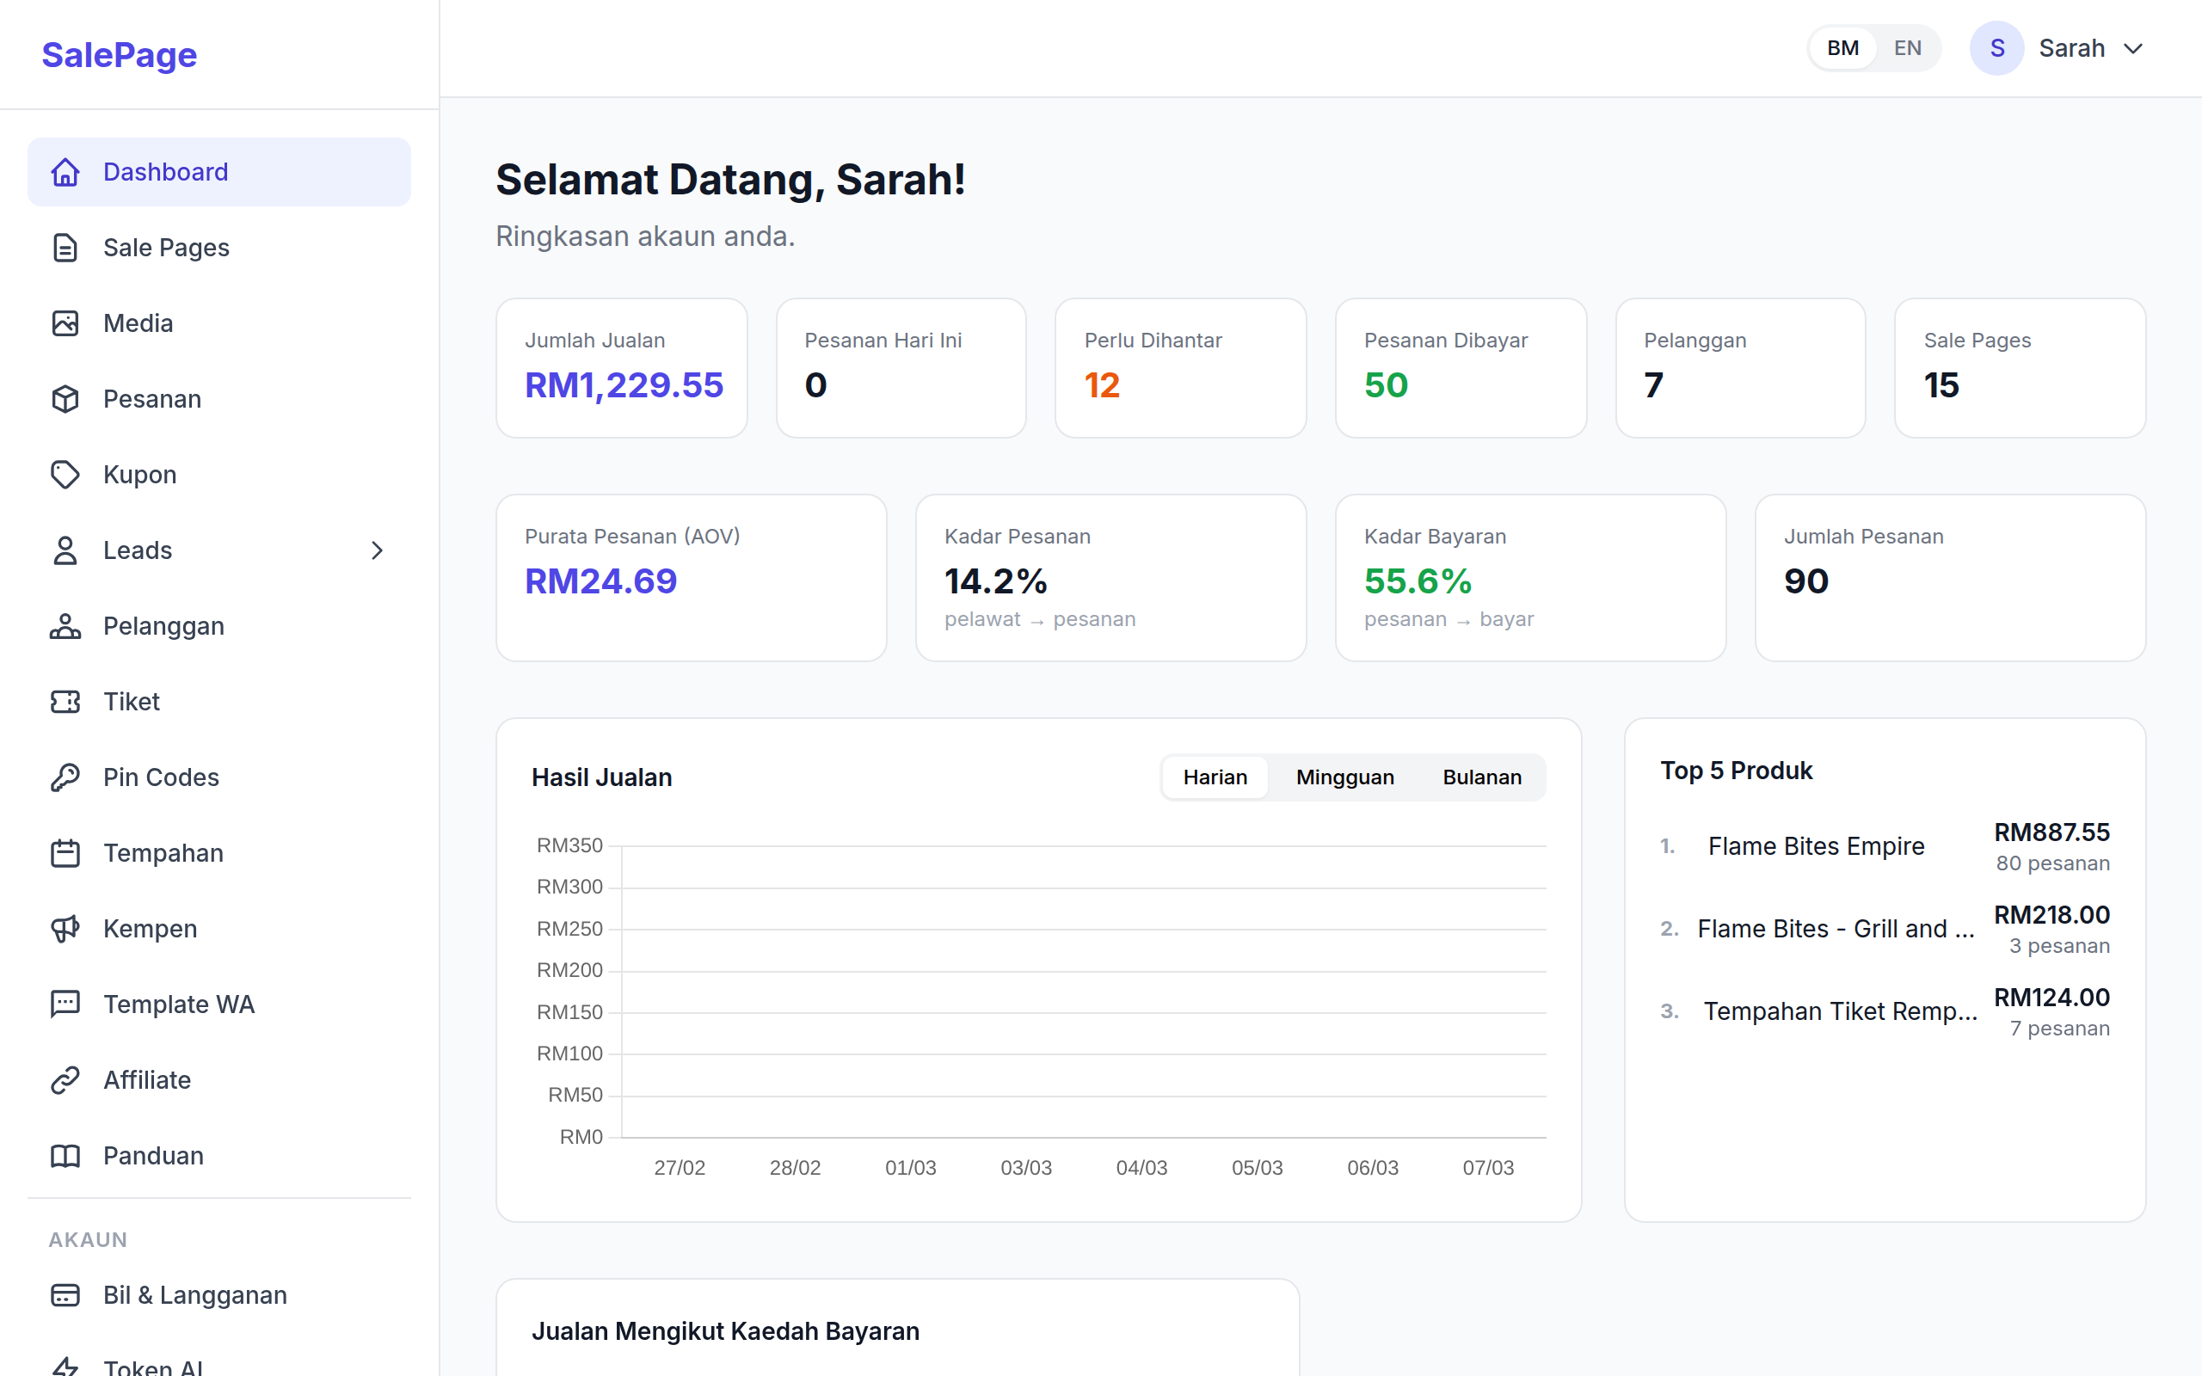Open Flame Bites Empire product row

(1815, 846)
